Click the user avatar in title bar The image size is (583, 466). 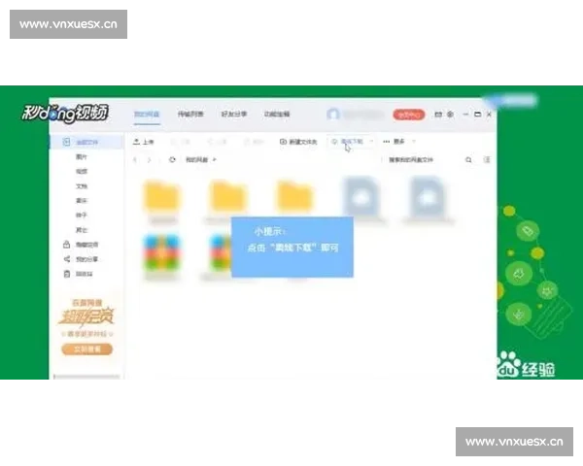click(x=333, y=115)
